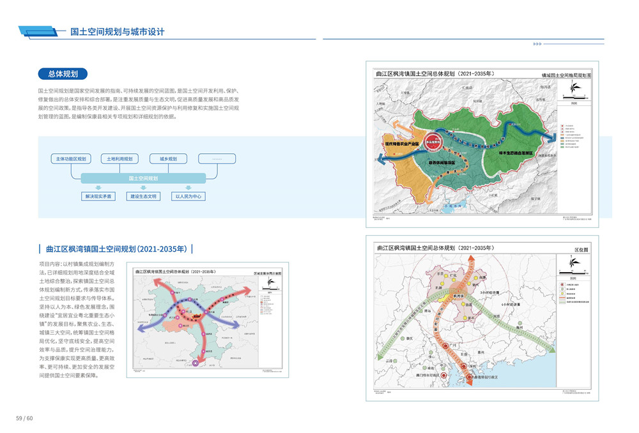Image resolution: width=639 pixels, height=433 pixels.
Task: Open the 镇域国土空间格局规划图 map thumbnail
Action: tap(482, 144)
